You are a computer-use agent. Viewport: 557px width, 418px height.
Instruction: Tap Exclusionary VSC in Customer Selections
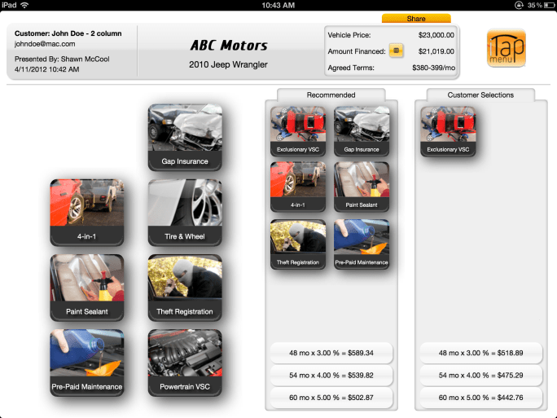(448, 131)
